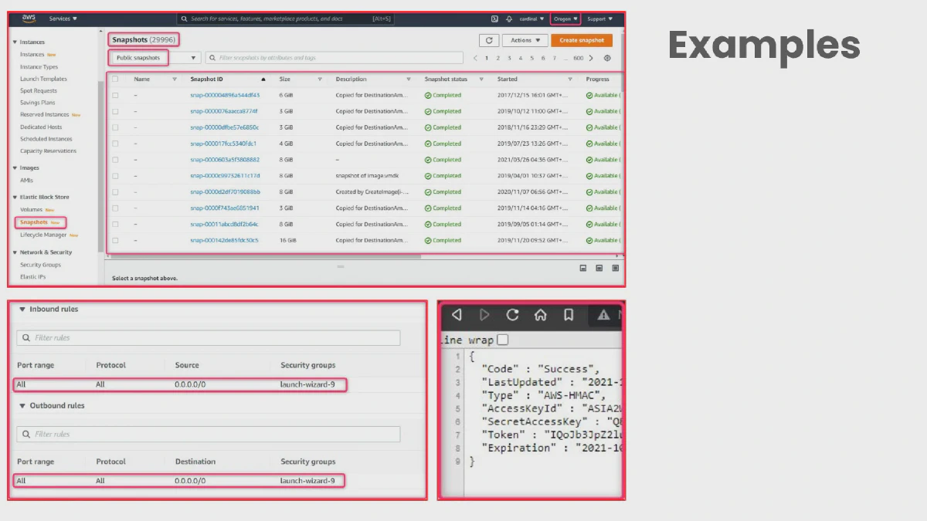Open the Oregon region dropdown
Image resolution: width=927 pixels, height=521 pixels.
[x=565, y=19]
